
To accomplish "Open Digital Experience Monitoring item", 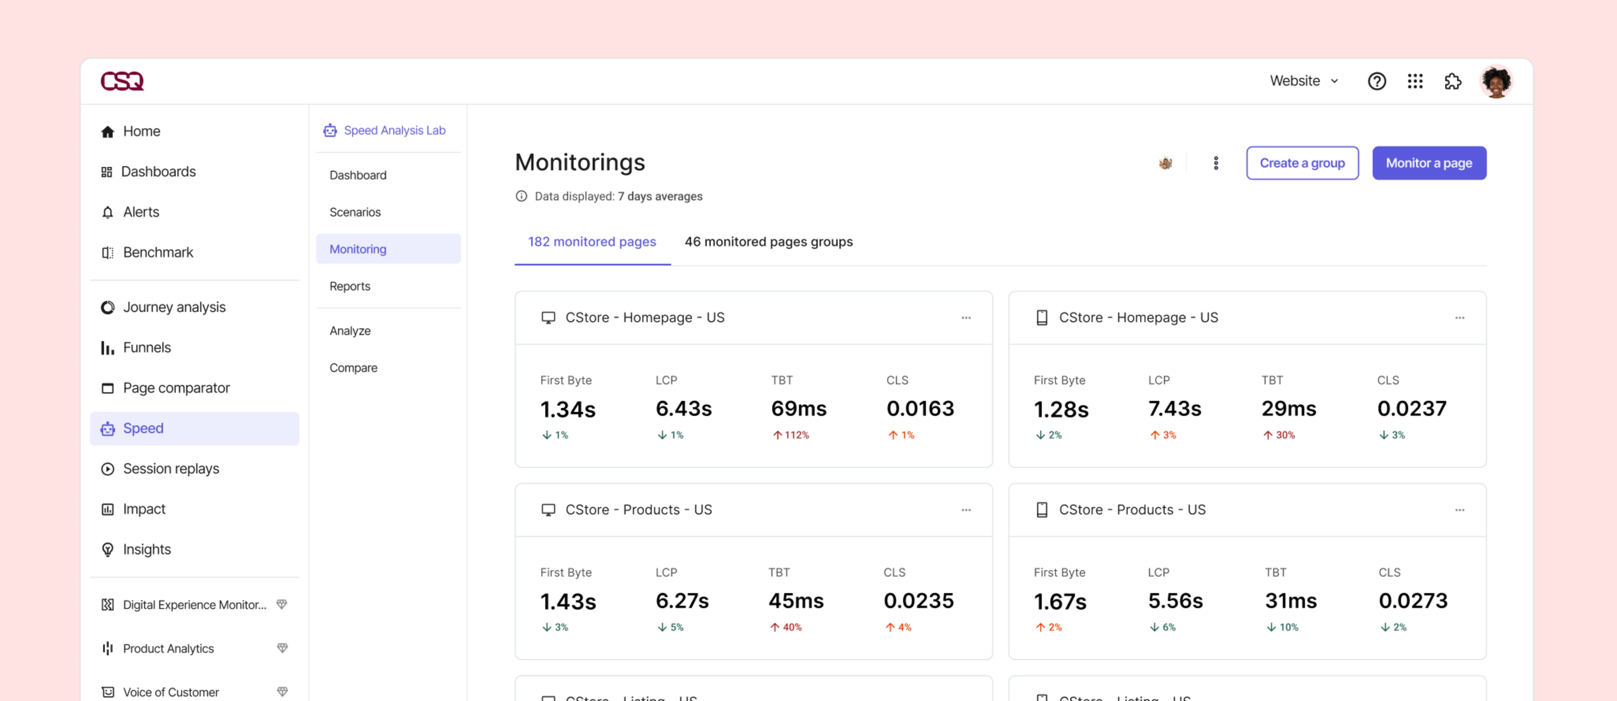I will [195, 604].
